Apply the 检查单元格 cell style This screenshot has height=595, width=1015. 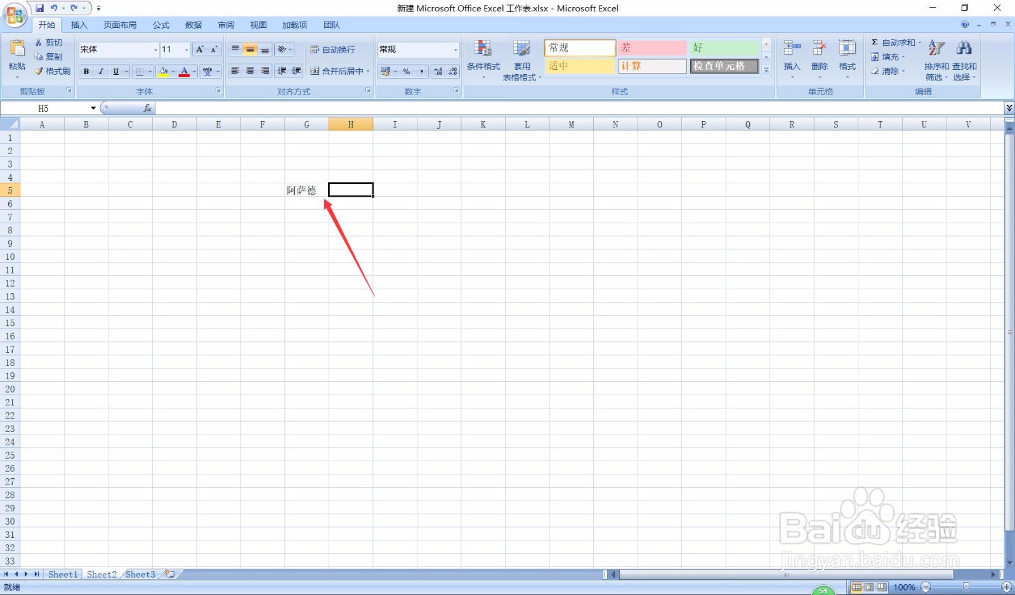724,66
